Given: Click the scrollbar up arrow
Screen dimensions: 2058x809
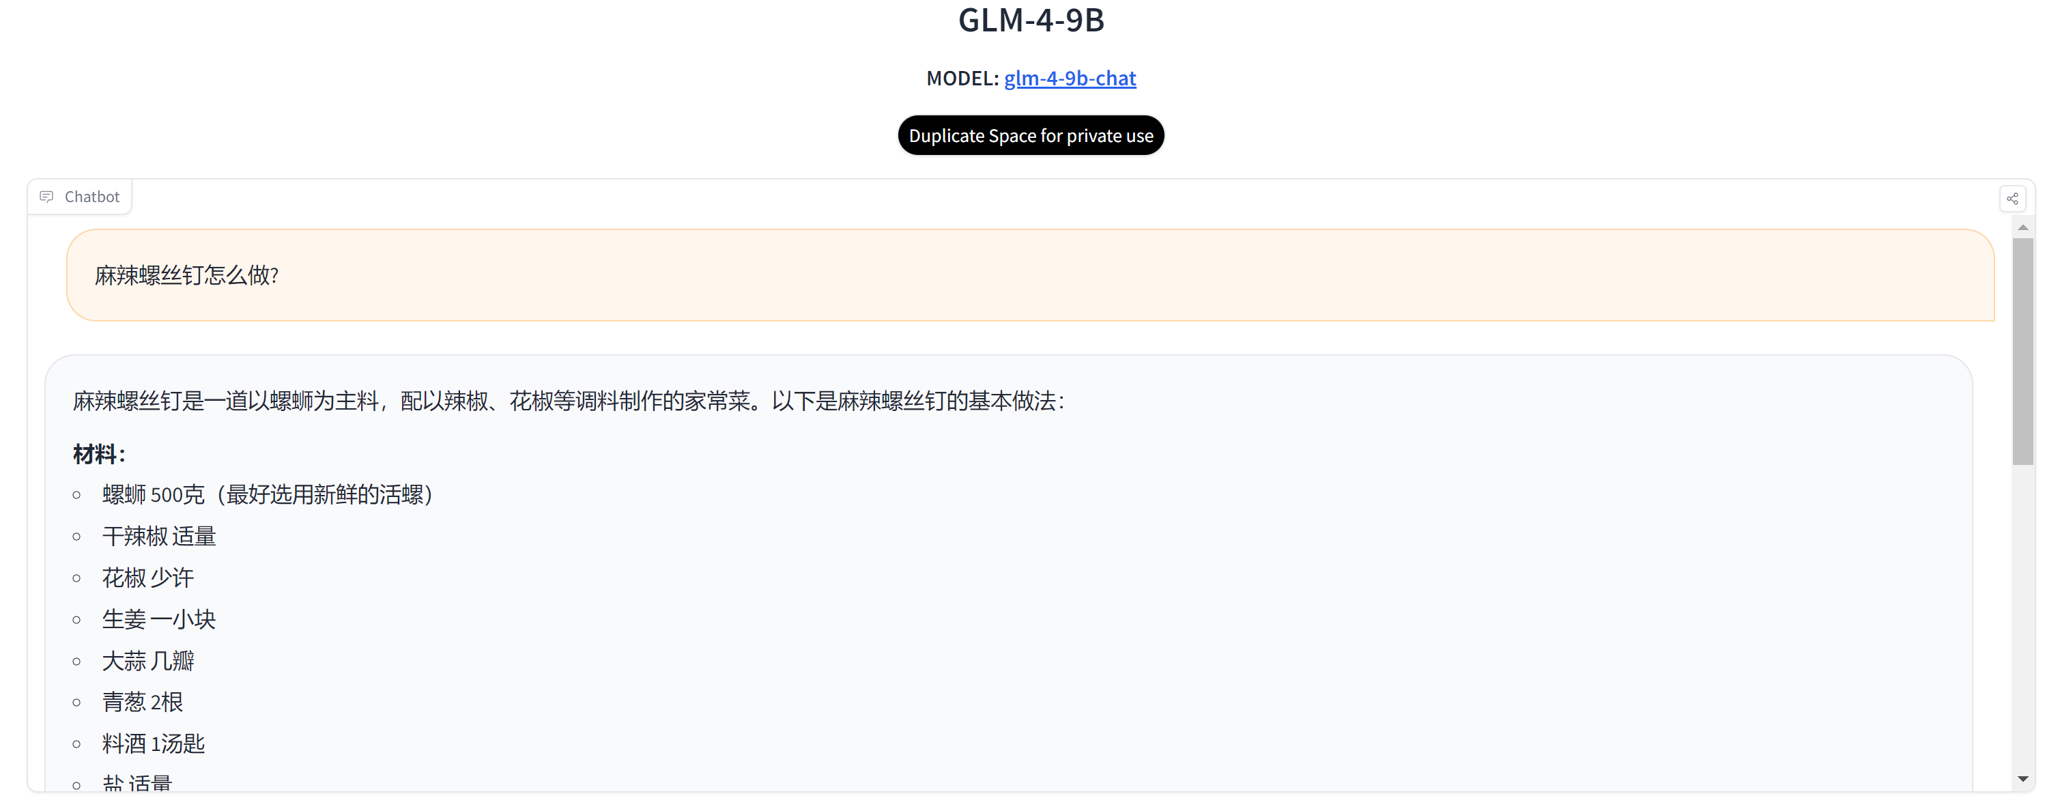Looking at the screenshot, I should (x=2022, y=228).
